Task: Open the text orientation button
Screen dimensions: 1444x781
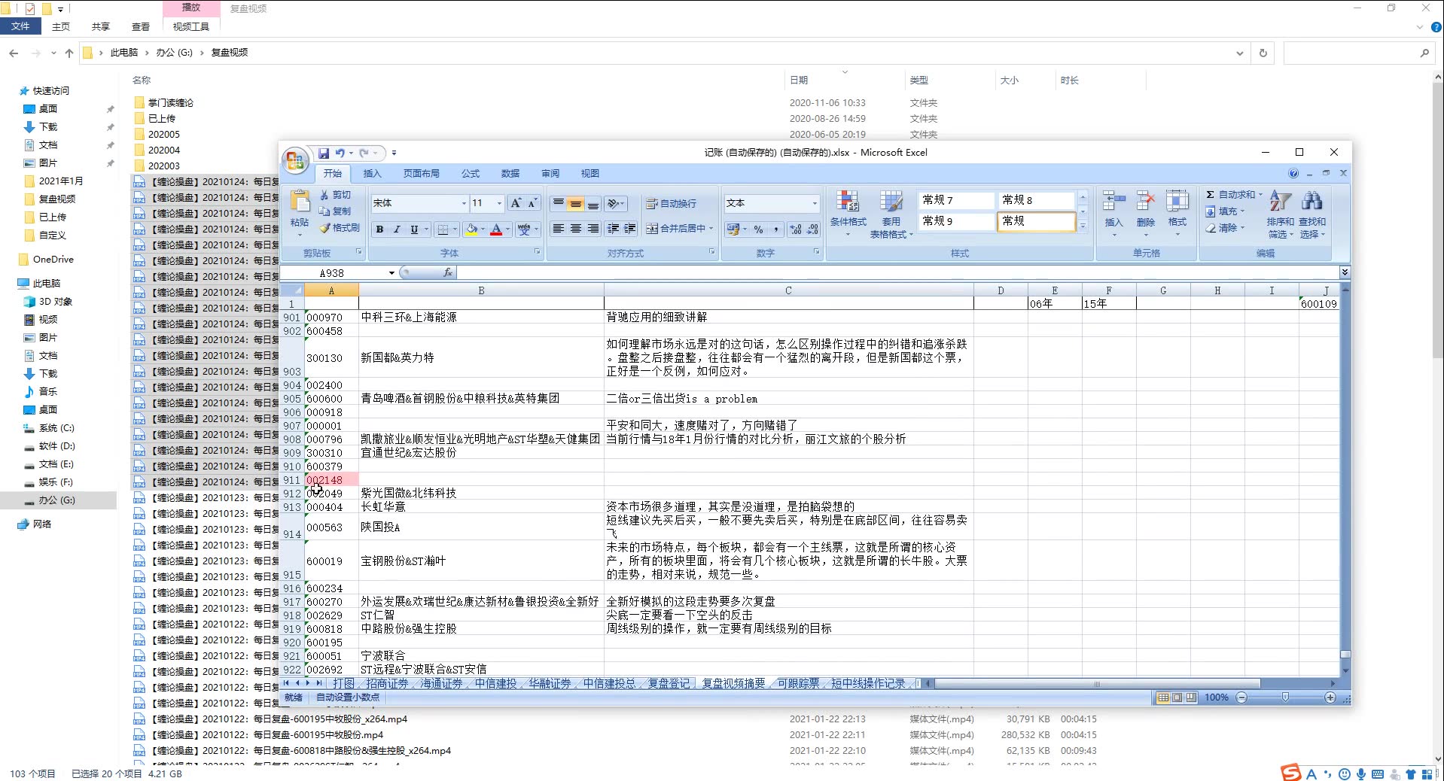Action: click(x=615, y=203)
